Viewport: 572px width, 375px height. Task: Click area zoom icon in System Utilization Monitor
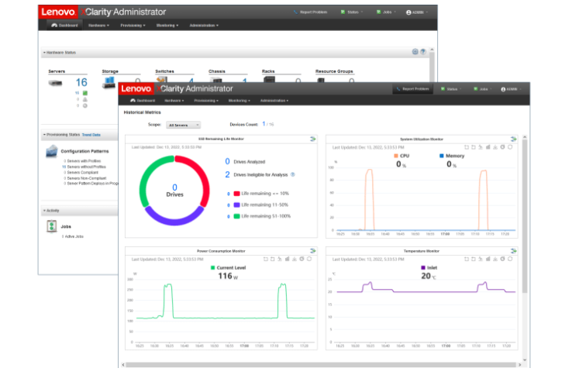click(x=467, y=147)
